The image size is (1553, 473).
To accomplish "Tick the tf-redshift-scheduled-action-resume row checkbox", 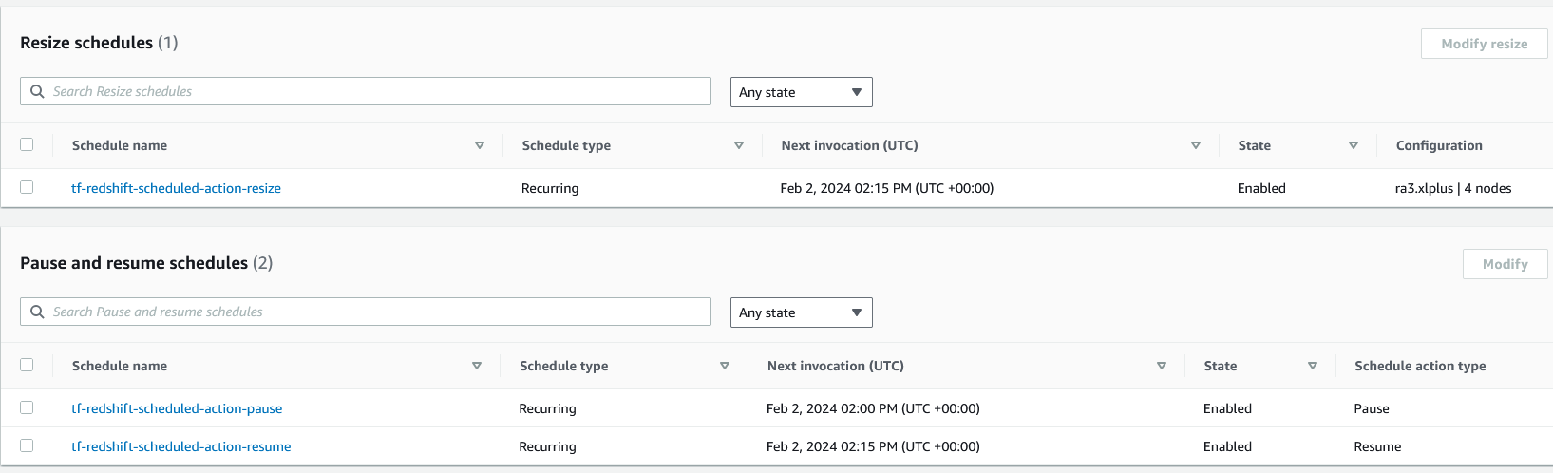I will pos(27,445).
